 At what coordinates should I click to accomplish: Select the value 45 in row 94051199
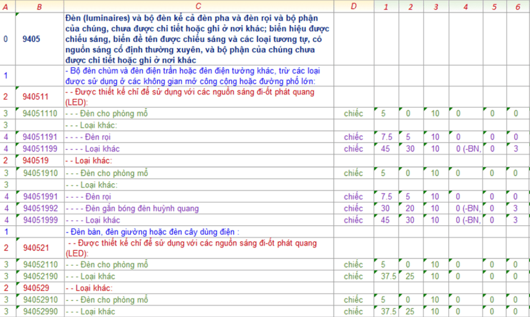tap(385, 149)
